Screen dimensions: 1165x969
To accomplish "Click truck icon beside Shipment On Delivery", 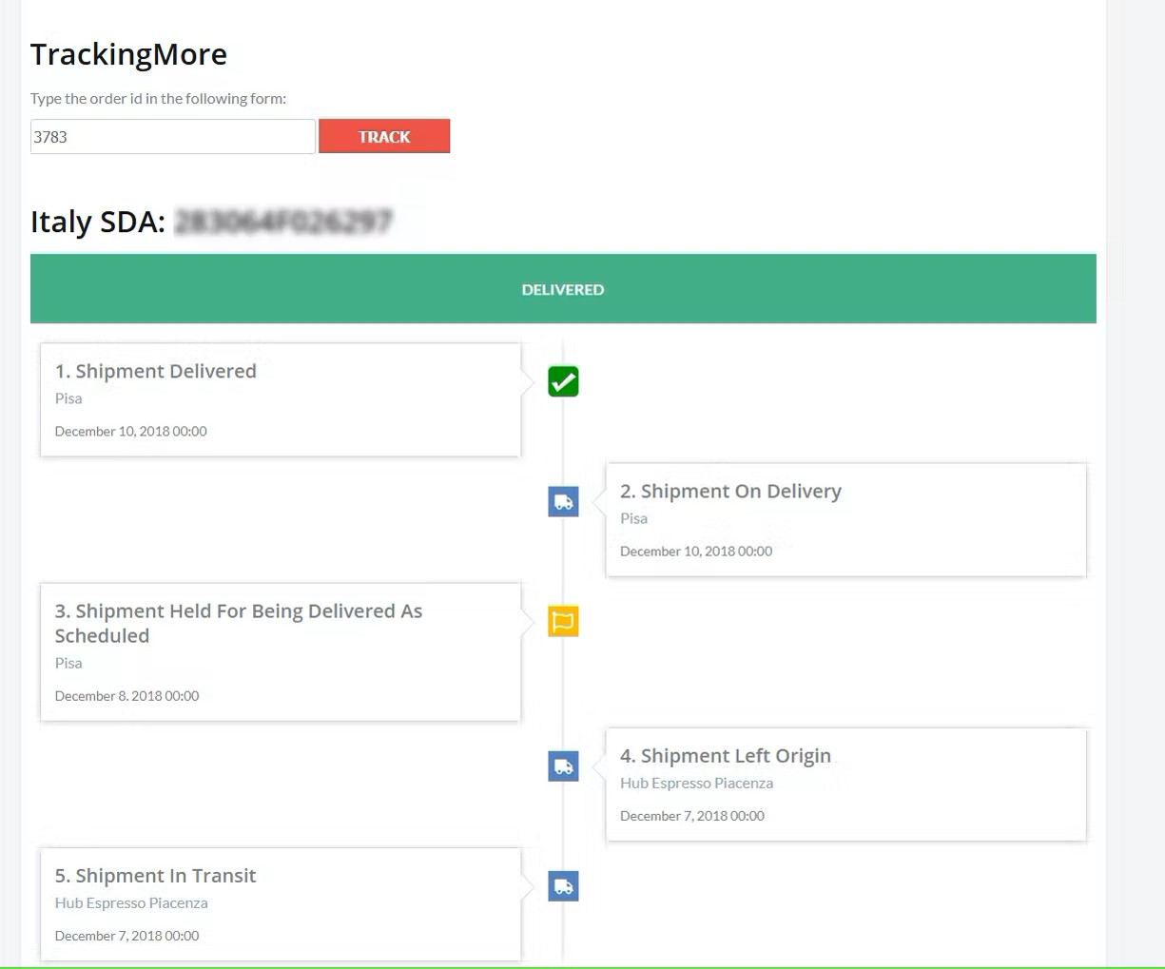I will [563, 501].
